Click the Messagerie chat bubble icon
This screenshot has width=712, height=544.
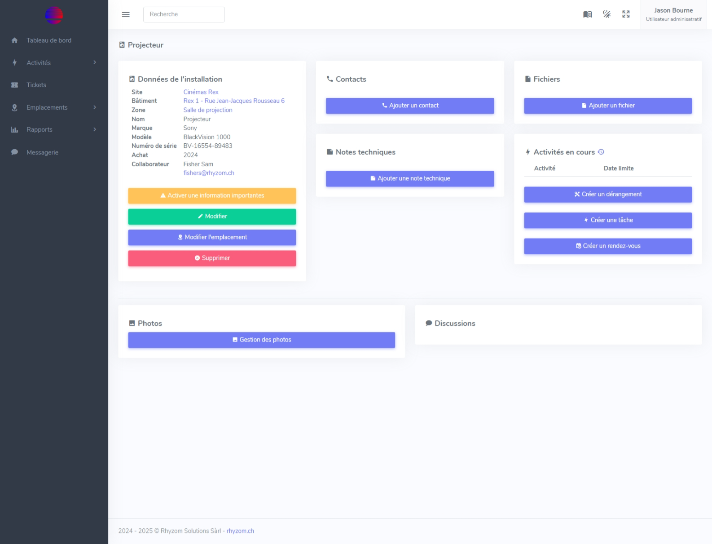15,152
